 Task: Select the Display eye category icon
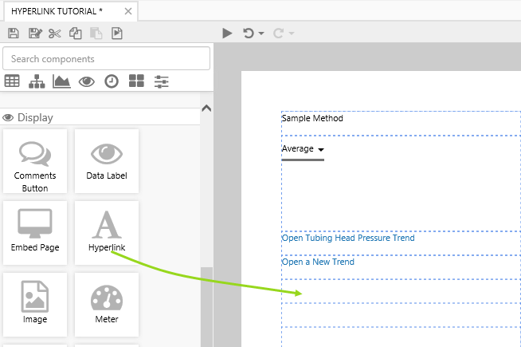click(87, 81)
